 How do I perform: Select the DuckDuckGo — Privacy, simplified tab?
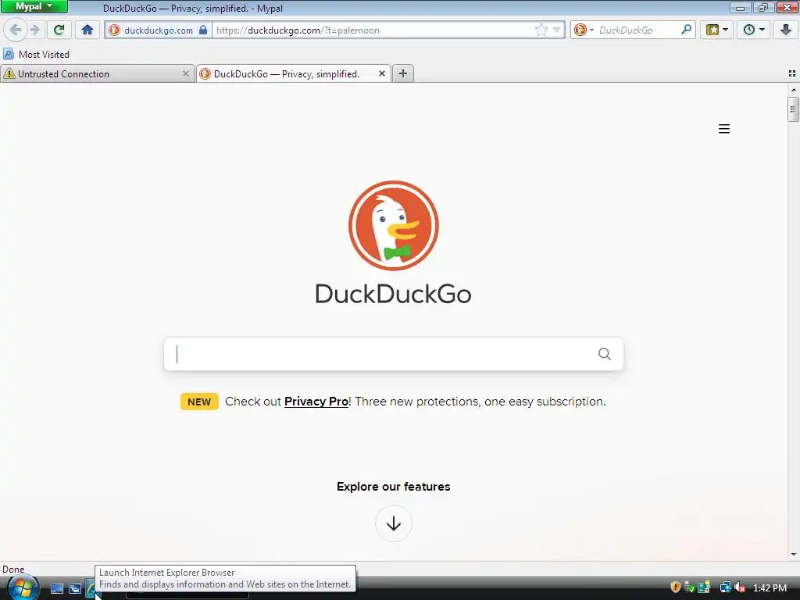coord(294,74)
